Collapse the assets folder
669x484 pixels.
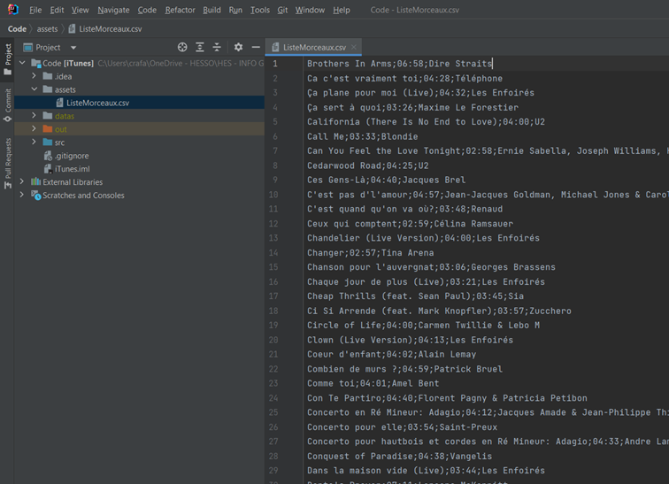click(35, 89)
